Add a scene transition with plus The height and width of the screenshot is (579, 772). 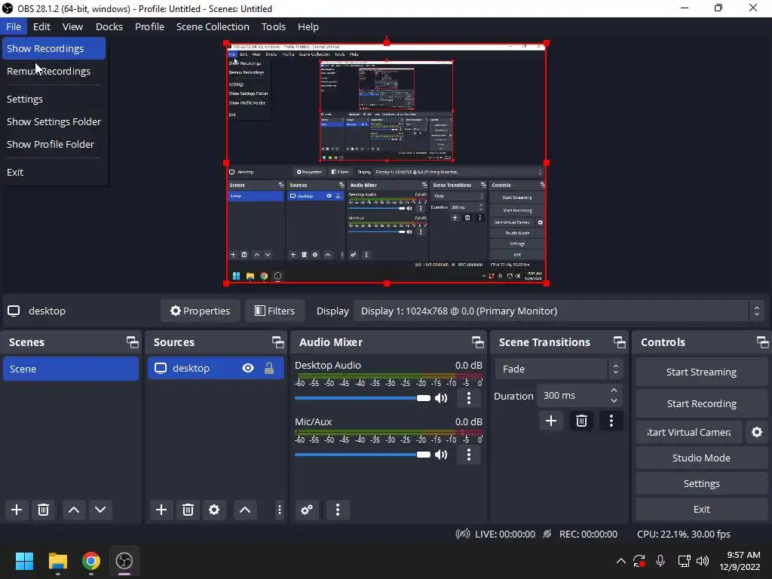tap(551, 421)
